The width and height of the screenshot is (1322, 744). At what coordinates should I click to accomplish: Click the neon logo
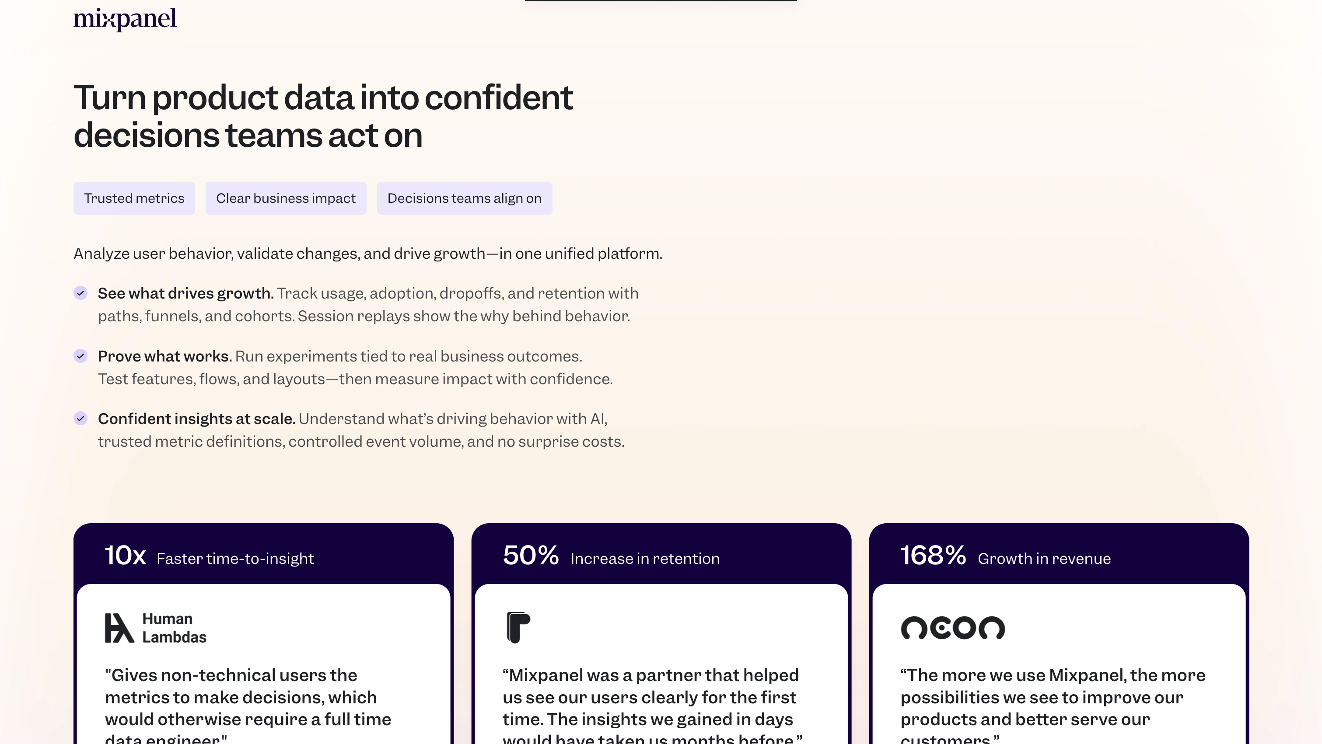pyautogui.click(x=952, y=628)
